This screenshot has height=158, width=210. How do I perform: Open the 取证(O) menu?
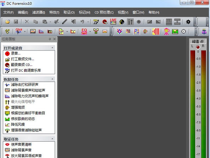tap(69, 12)
